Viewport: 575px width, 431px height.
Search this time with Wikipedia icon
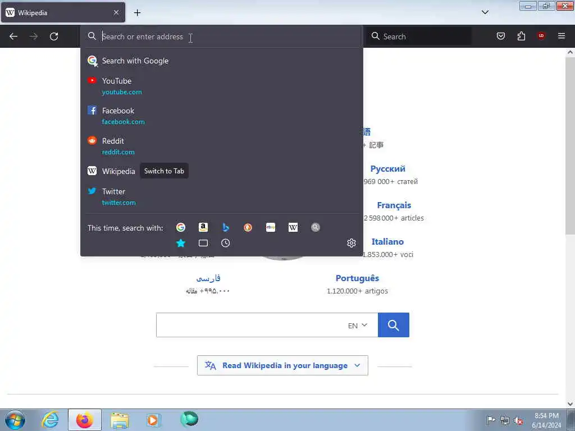coord(293,228)
